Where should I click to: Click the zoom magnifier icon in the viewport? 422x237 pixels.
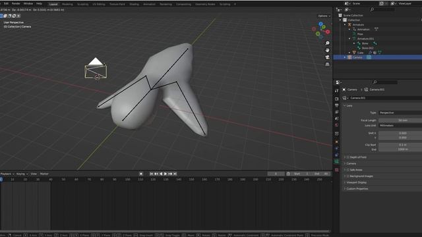tap(327, 43)
